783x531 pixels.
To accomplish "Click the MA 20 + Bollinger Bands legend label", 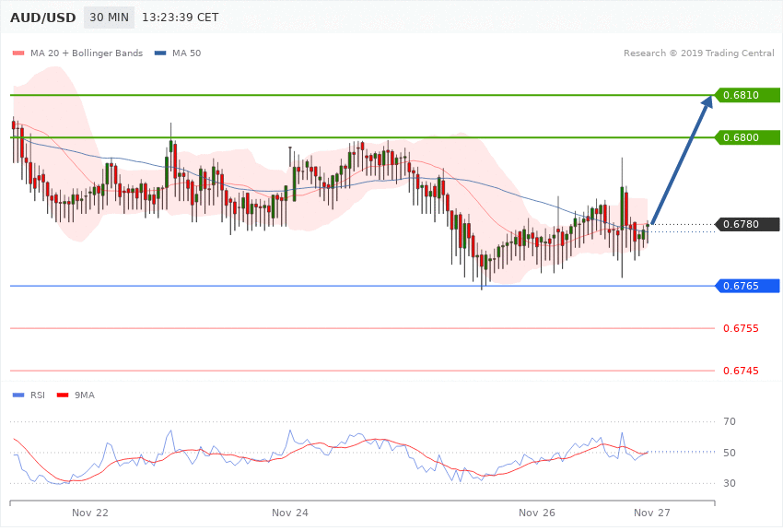I will (87, 53).
